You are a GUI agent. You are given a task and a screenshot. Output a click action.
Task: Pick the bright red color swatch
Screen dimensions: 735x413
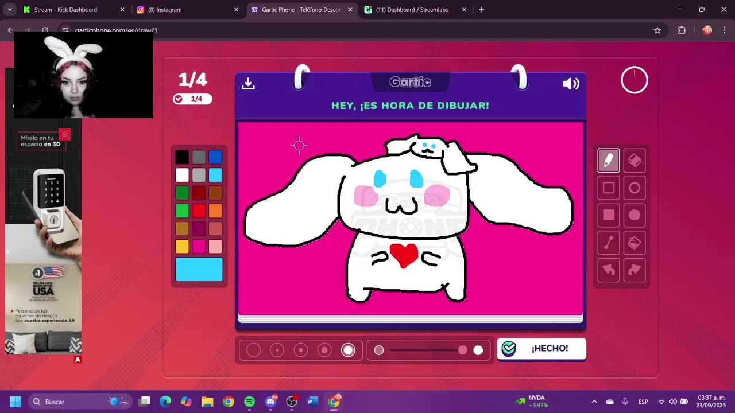pyautogui.click(x=199, y=211)
